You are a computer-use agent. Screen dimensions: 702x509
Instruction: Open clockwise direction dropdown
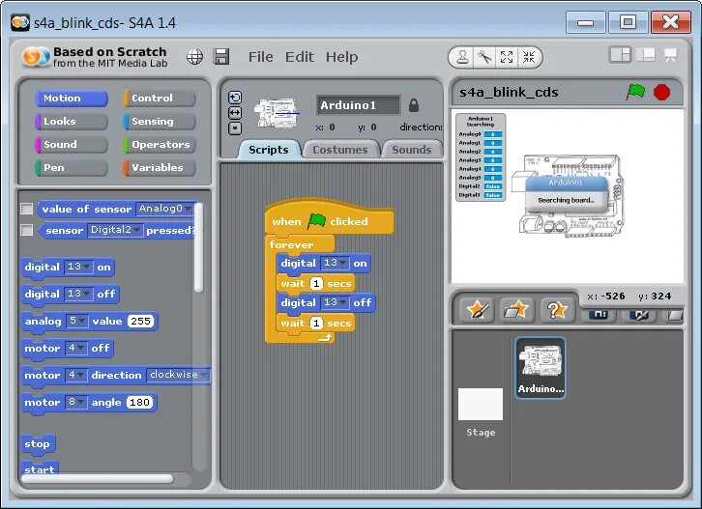coord(178,375)
